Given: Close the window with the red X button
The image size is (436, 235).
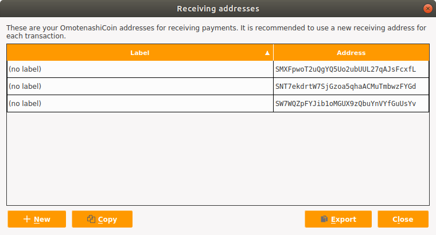Looking at the screenshot, I should [x=427, y=9].
